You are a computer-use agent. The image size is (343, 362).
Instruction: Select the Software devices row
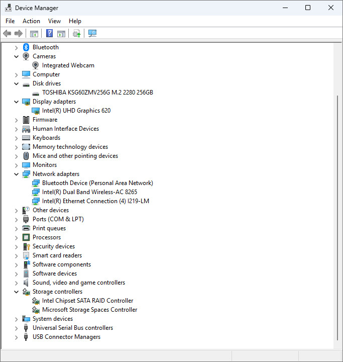(x=55, y=274)
